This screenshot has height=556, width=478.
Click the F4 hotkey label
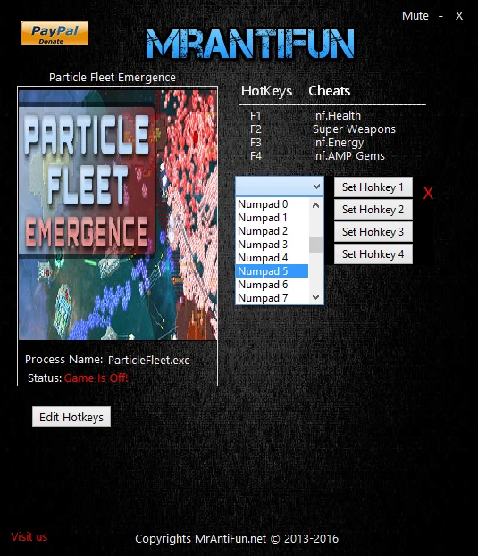[x=256, y=156]
